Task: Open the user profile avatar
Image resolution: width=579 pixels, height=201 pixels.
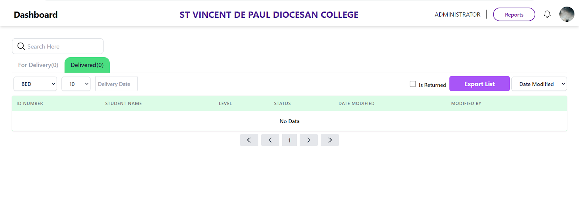Action: tap(567, 14)
